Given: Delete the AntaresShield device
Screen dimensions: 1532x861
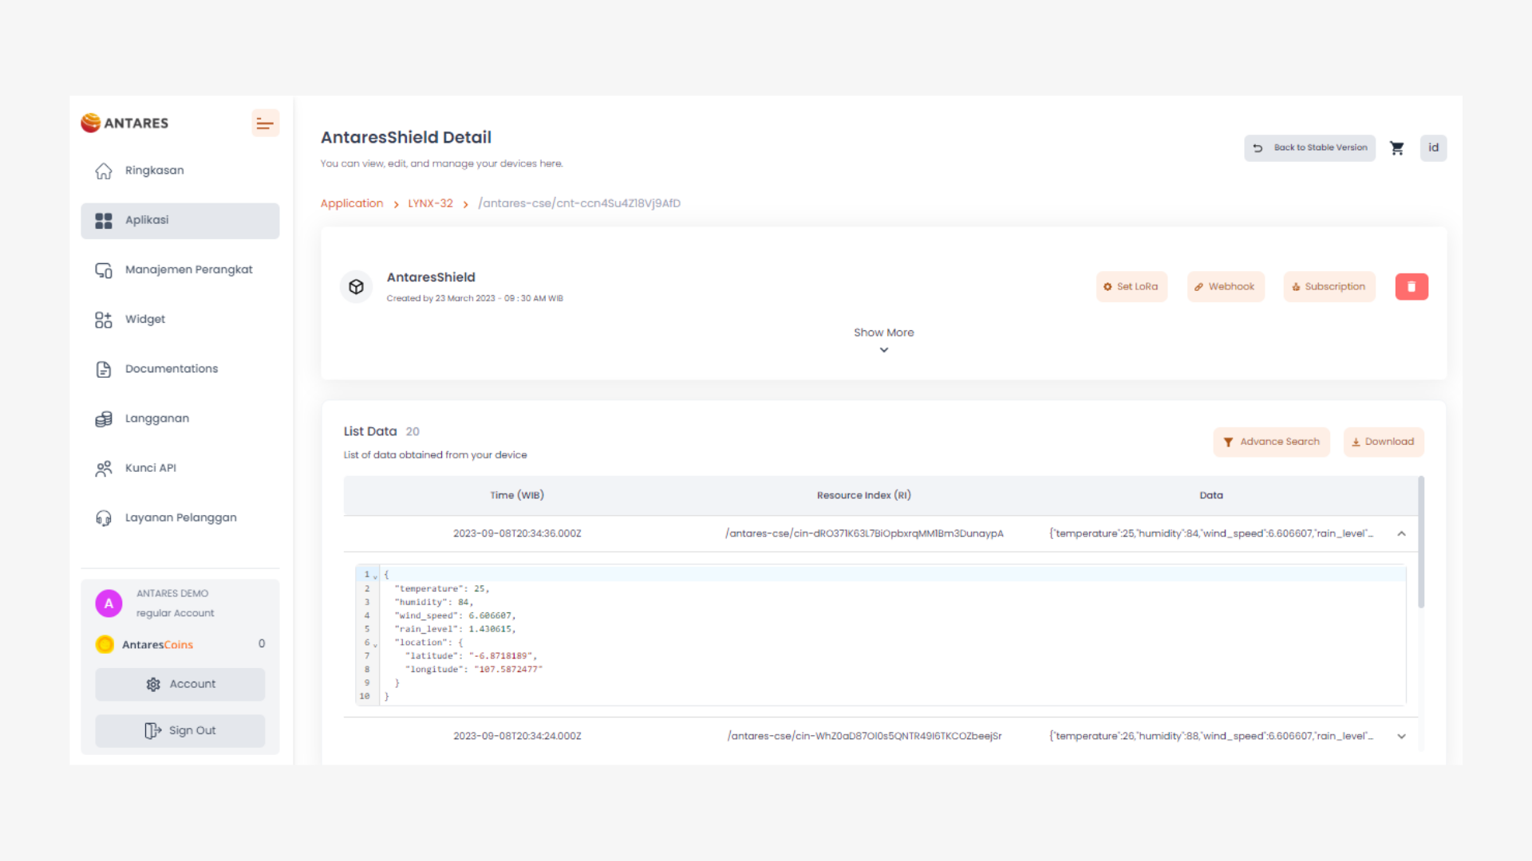Looking at the screenshot, I should coord(1412,286).
